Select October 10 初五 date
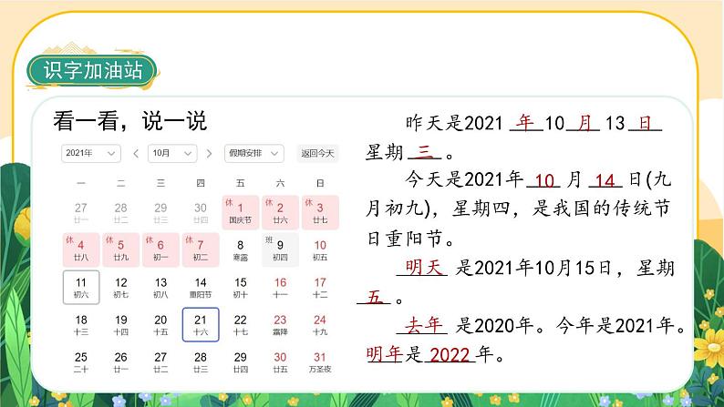724x407 pixels. 320,249
